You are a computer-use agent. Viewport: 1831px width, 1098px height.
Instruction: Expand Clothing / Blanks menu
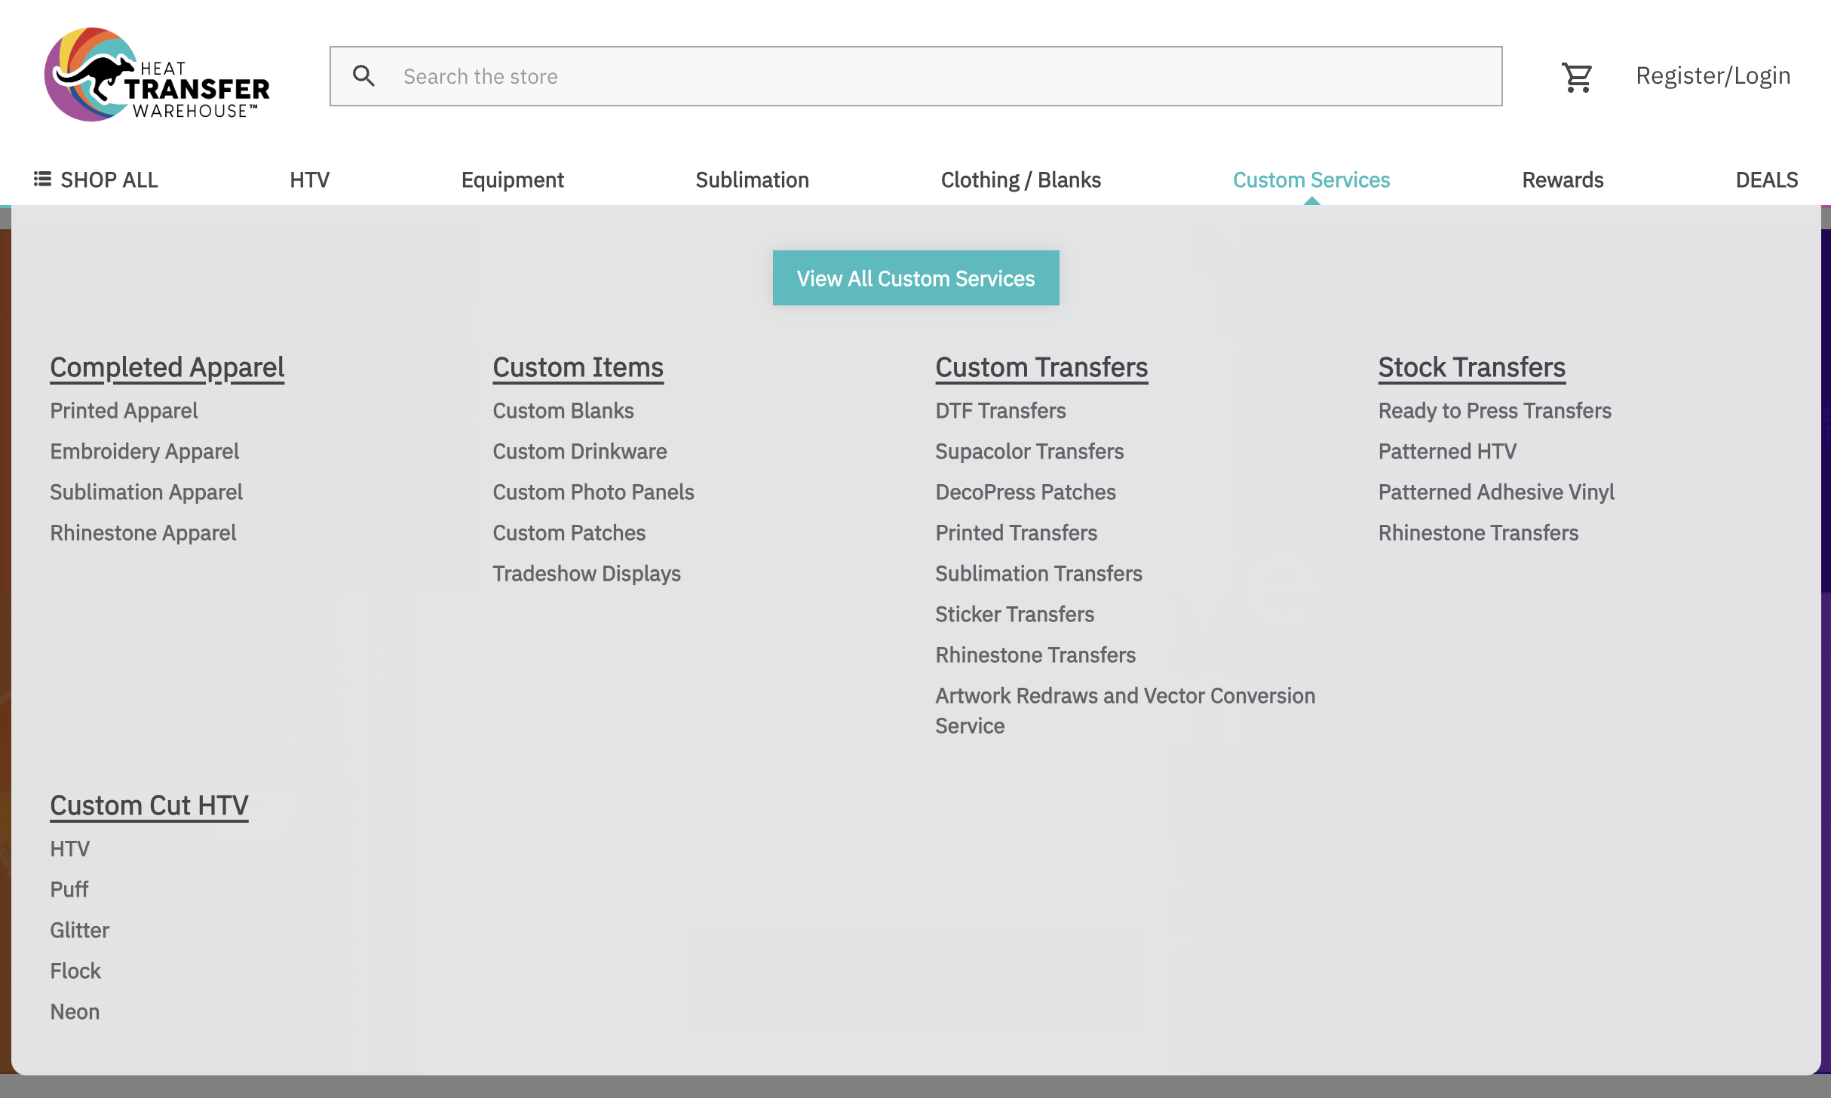point(1020,180)
